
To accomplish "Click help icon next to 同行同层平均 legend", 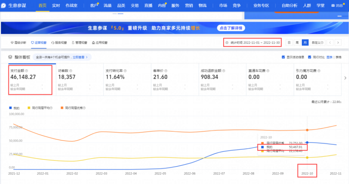I will [x=51, y=108].
